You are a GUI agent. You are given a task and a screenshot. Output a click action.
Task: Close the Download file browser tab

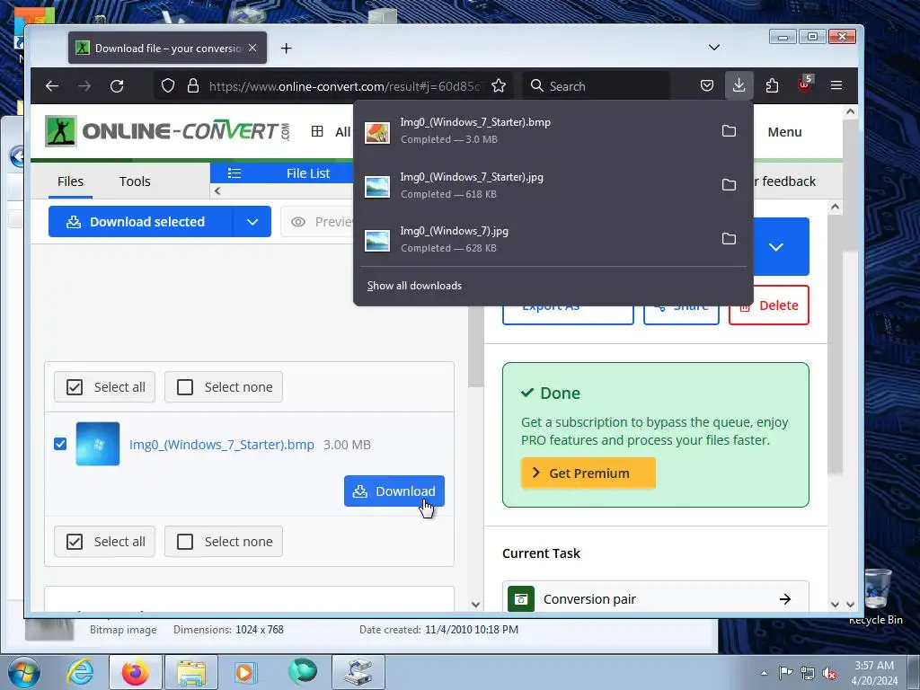(252, 49)
